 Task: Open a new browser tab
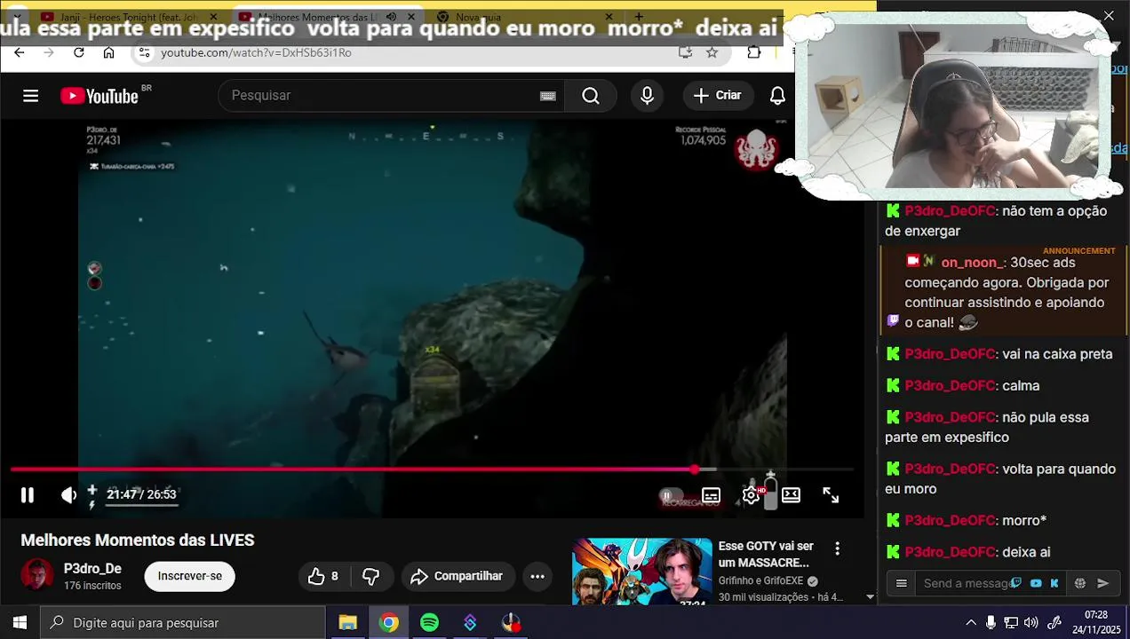(x=640, y=17)
